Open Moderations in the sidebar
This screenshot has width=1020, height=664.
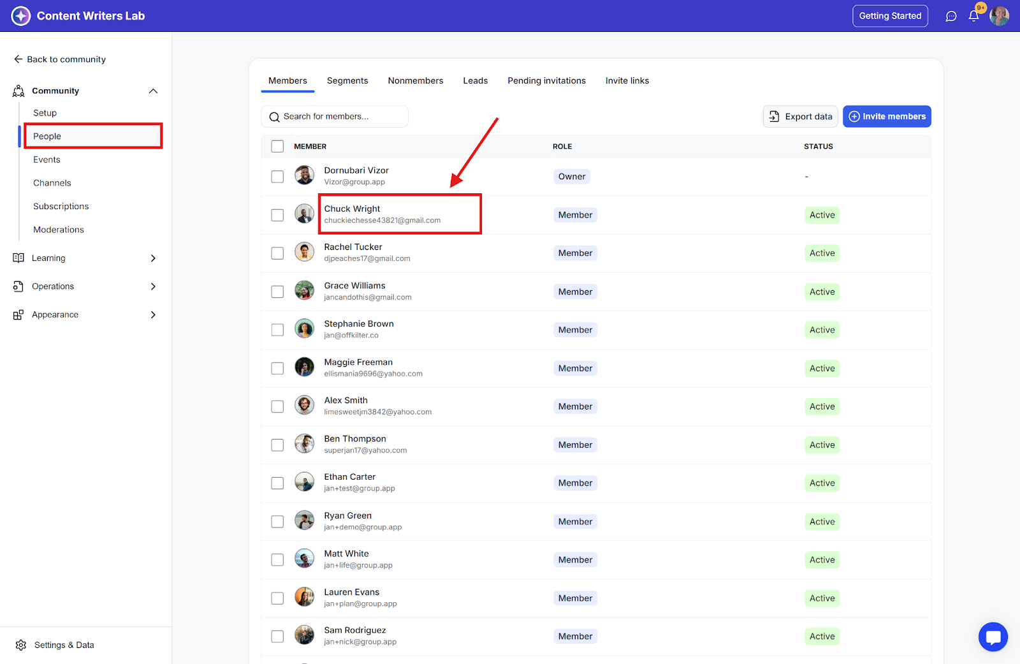click(x=59, y=230)
